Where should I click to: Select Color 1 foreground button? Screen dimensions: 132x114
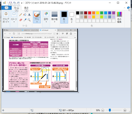coord(64,17)
